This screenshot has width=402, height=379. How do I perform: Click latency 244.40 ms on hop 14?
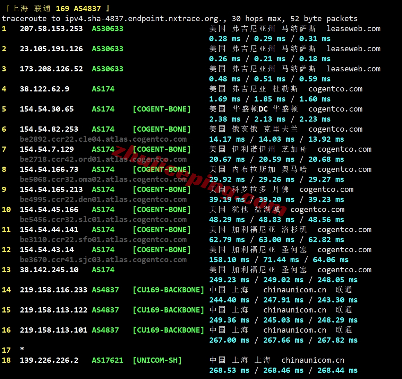(229, 300)
